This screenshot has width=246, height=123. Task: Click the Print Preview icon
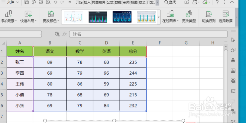coord(48,2)
